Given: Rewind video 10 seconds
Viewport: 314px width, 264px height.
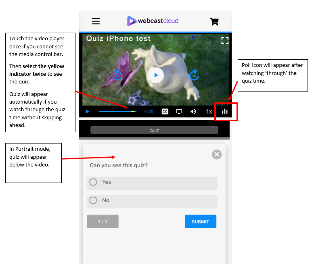Looking at the screenshot, I should (x=117, y=75).
